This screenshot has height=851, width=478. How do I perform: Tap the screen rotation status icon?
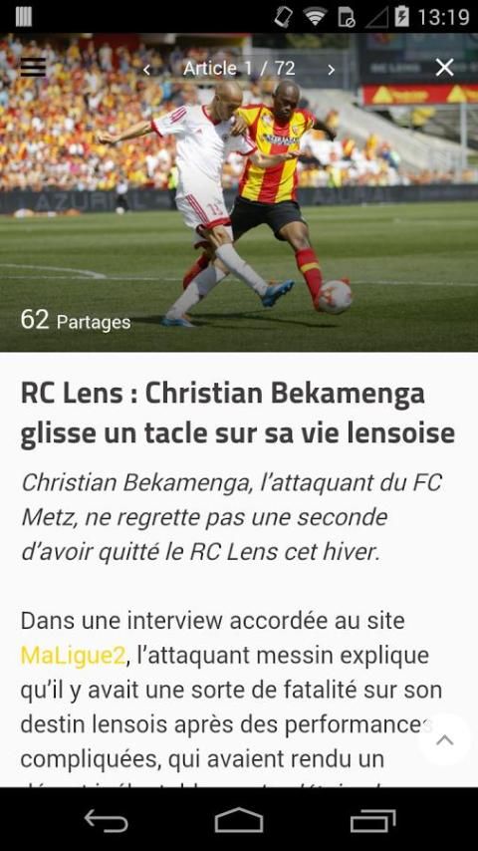284,17
